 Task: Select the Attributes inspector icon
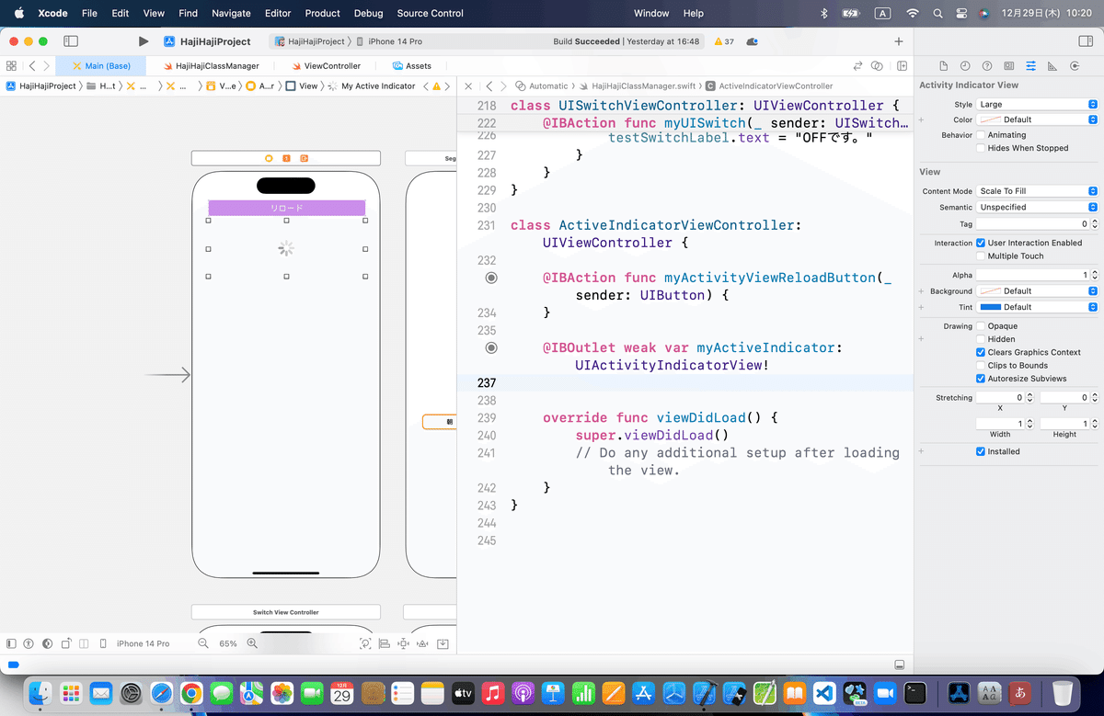pos(1030,66)
